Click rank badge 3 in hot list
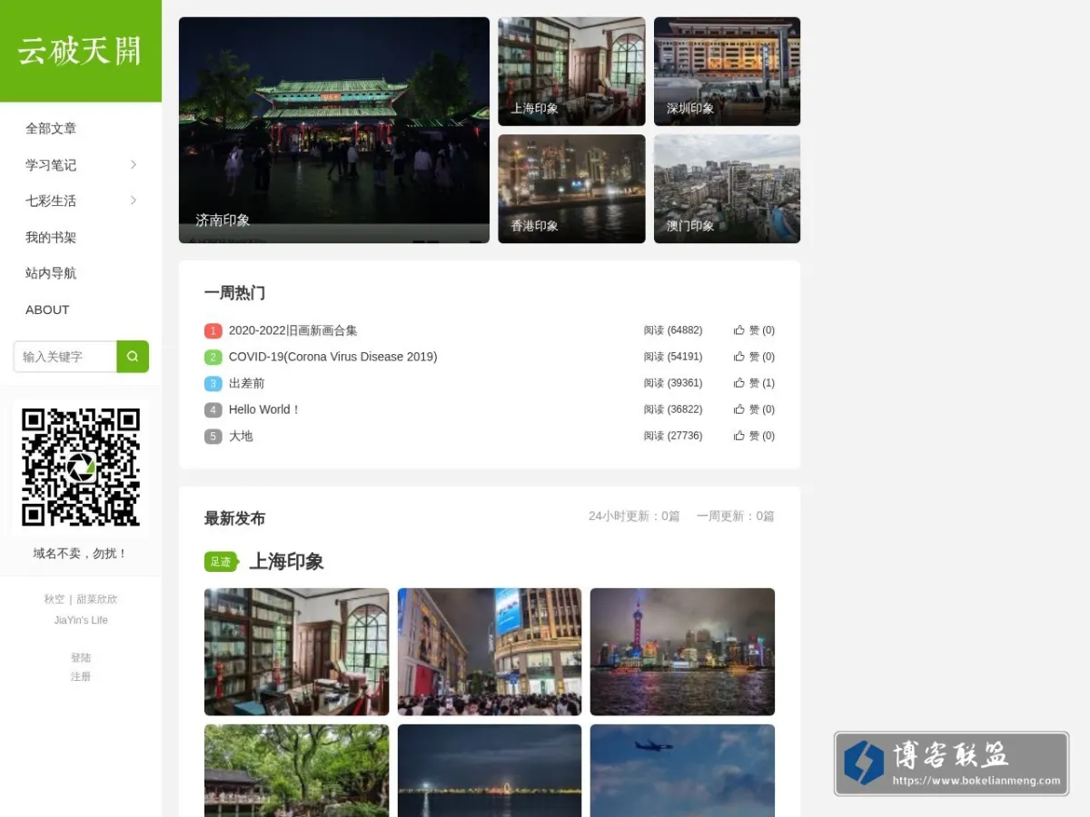This screenshot has width=1090, height=817. click(213, 383)
